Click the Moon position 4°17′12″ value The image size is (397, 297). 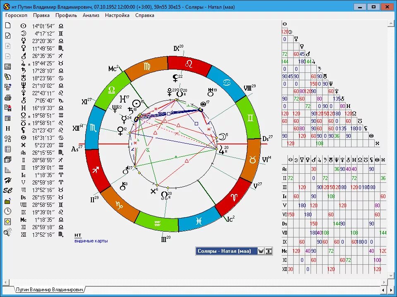click(45, 34)
